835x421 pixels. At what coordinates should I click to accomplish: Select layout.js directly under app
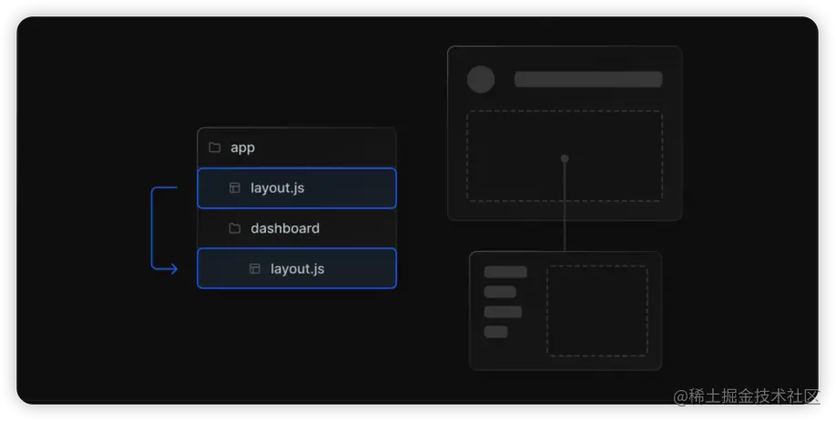[297, 188]
